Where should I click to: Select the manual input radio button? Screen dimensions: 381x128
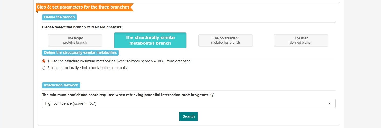(44, 68)
